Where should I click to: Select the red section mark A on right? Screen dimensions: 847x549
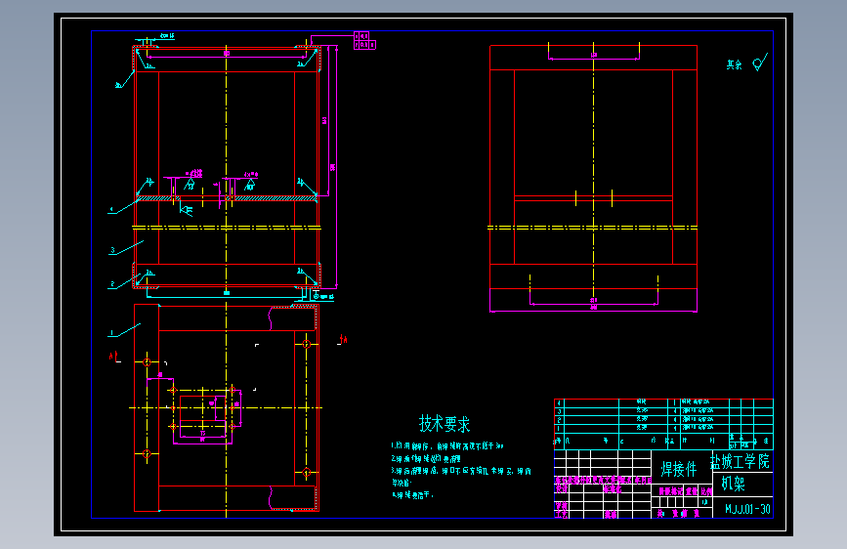click(x=343, y=339)
